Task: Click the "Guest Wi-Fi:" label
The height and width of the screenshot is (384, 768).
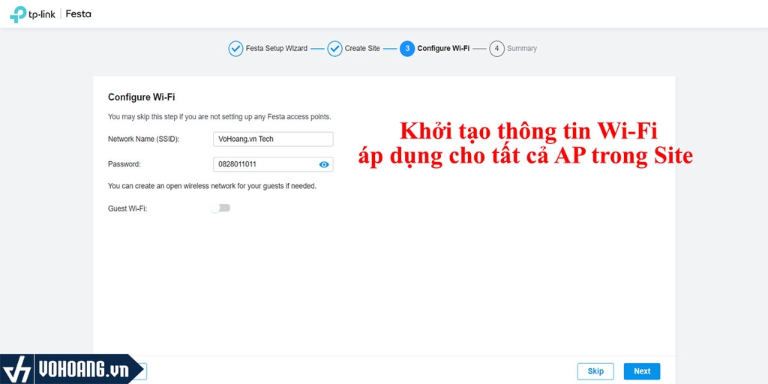Action: click(127, 208)
